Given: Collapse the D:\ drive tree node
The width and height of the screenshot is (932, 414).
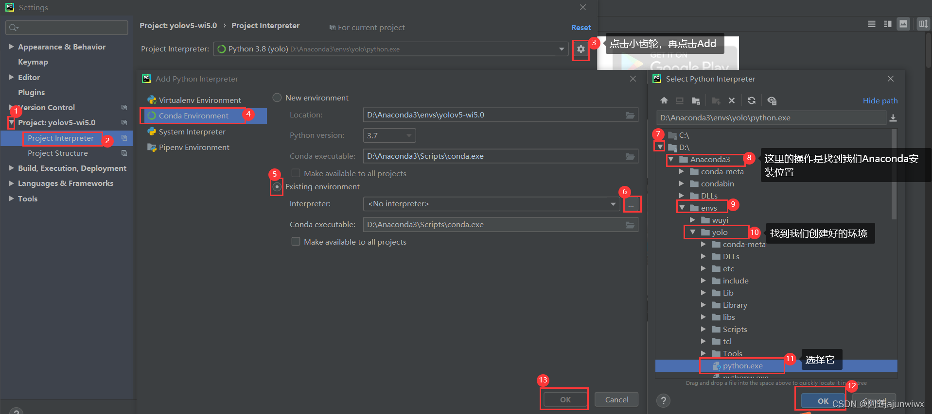Looking at the screenshot, I should [x=660, y=147].
